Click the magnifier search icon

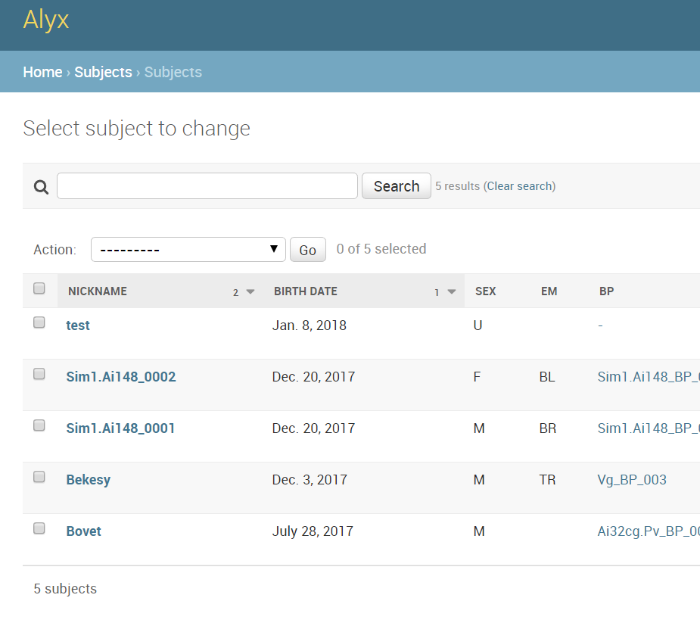pos(41,187)
